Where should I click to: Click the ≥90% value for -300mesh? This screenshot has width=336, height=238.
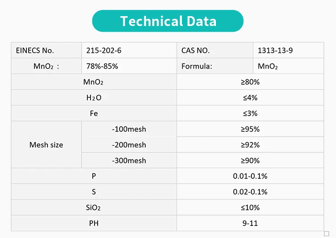pos(250,160)
